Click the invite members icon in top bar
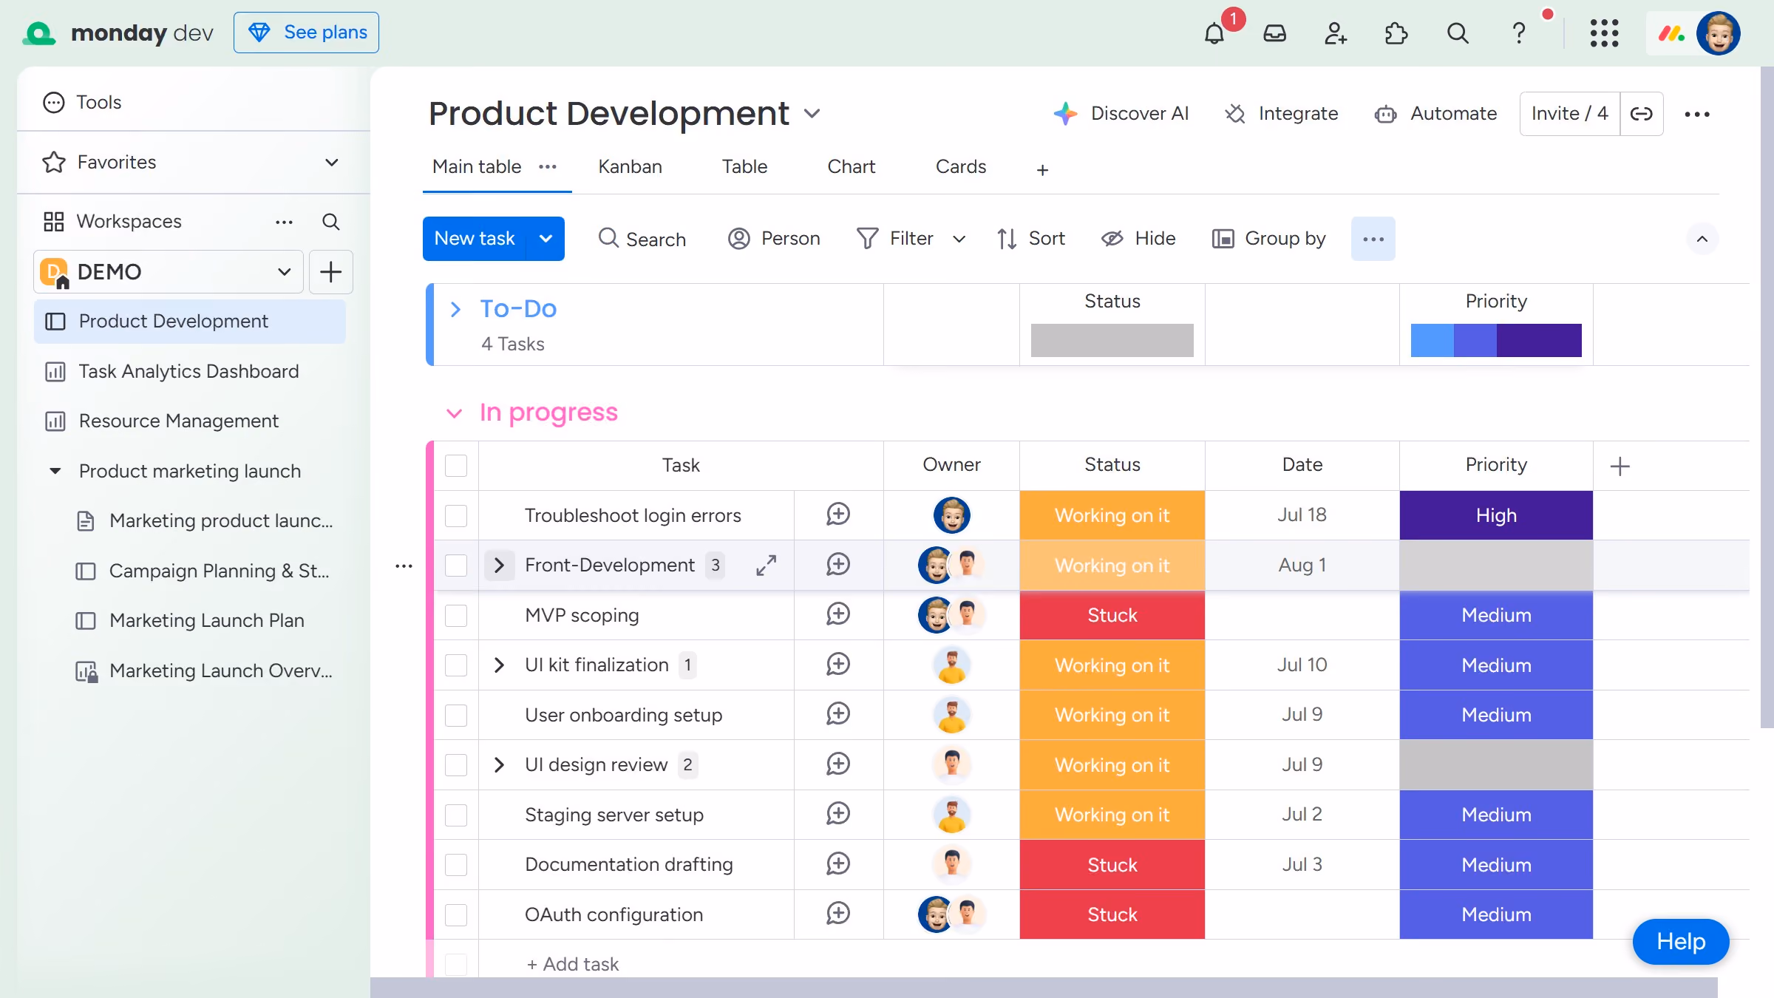Viewport: 1774px width, 998px height. [1336, 33]
